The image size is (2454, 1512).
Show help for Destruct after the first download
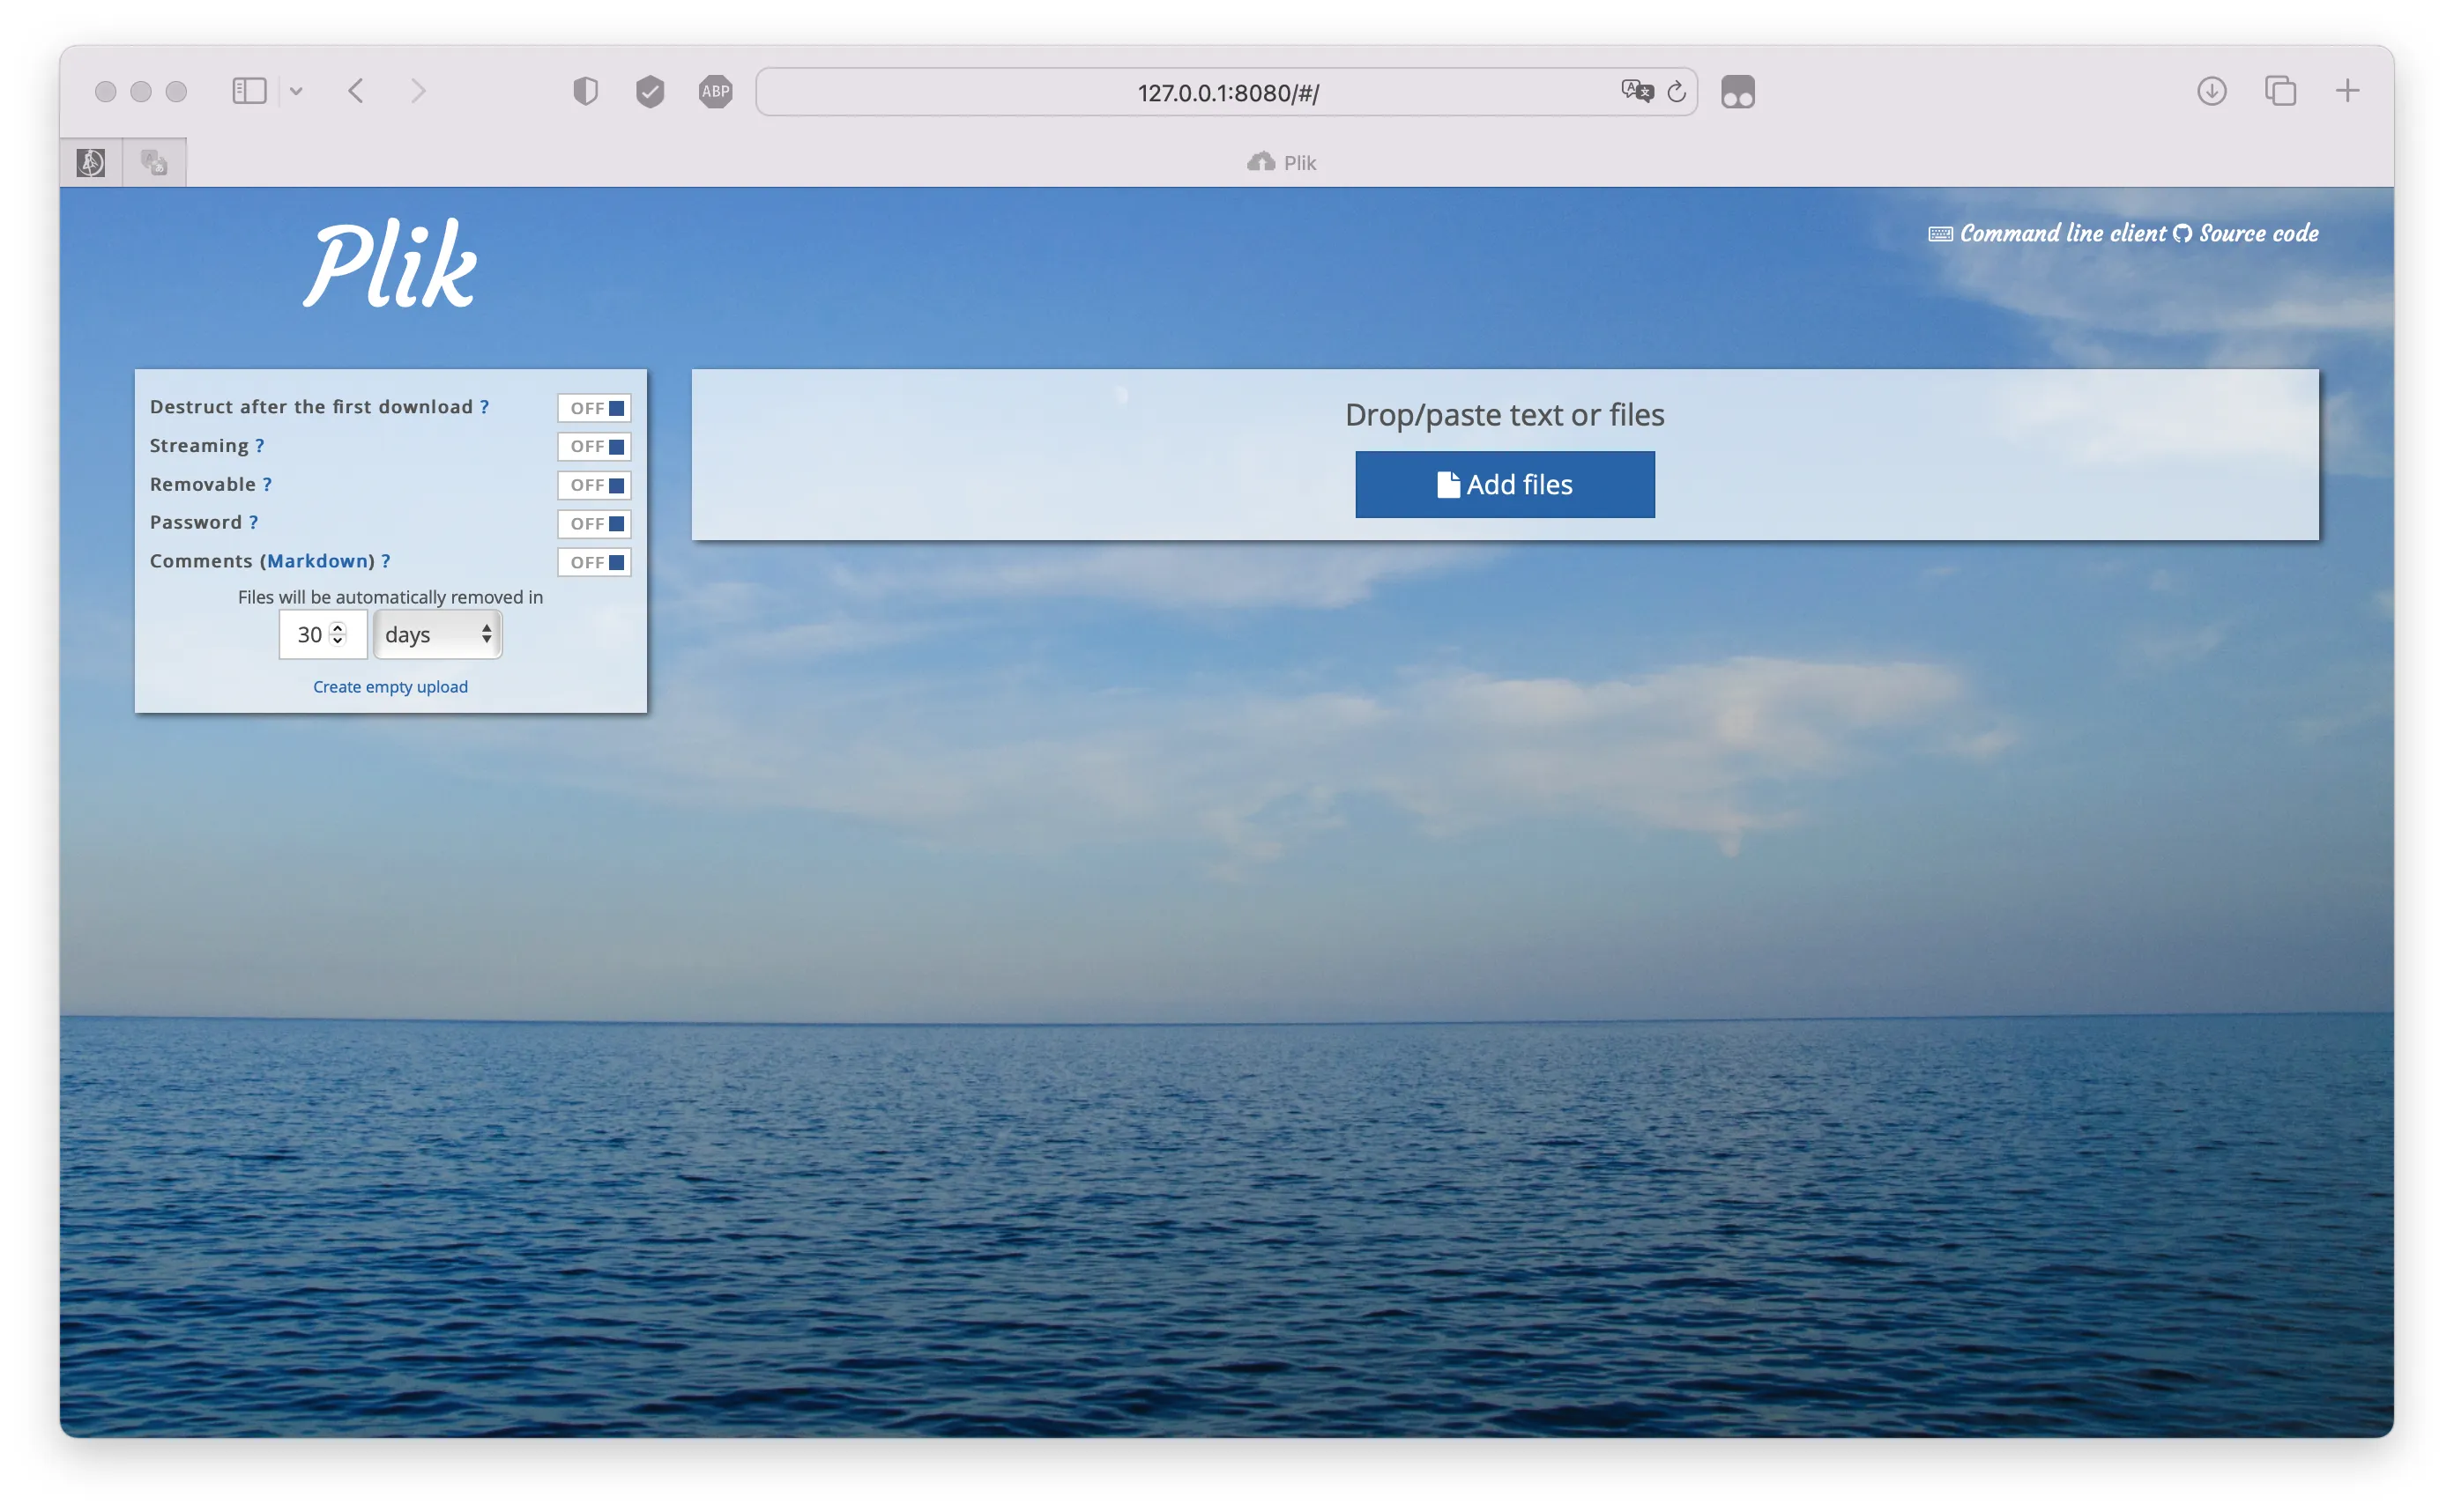point(484,407)
